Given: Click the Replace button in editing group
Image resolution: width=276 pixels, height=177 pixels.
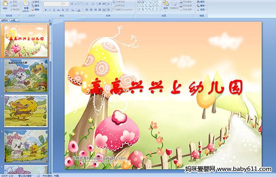Looking at the screenshot, I should (x=201, y=6).
